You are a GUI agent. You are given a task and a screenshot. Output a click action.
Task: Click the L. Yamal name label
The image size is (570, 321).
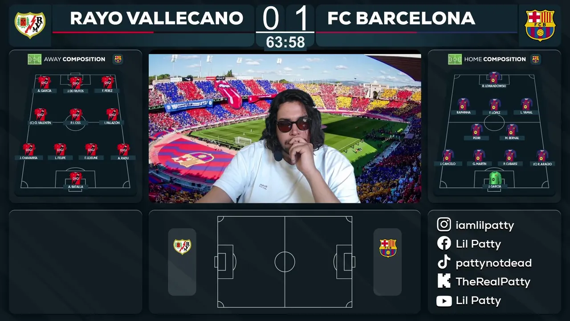tap(527, 112)
